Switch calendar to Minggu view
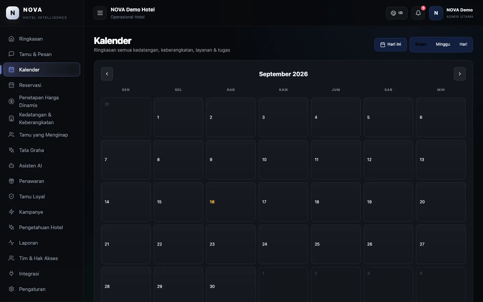The width and height of the screenshot is (483, 302). point(443,44)
